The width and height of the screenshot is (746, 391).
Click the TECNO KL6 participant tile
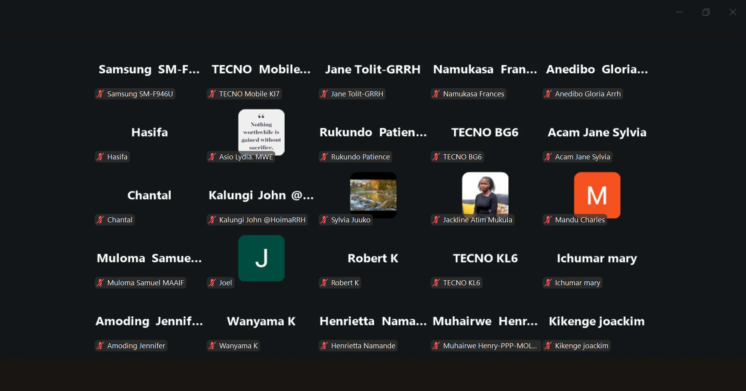tap(485, 258)
